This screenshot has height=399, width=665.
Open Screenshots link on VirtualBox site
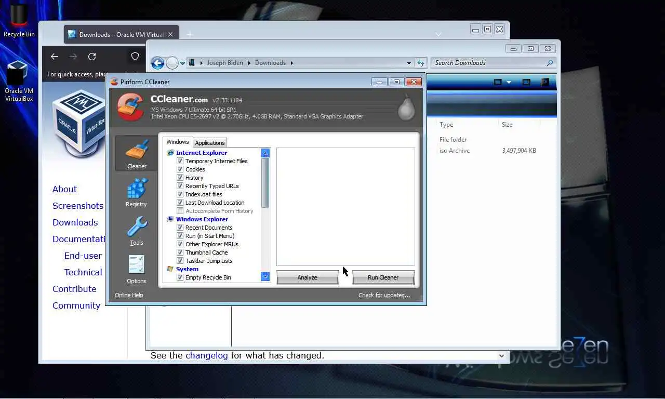78,206
